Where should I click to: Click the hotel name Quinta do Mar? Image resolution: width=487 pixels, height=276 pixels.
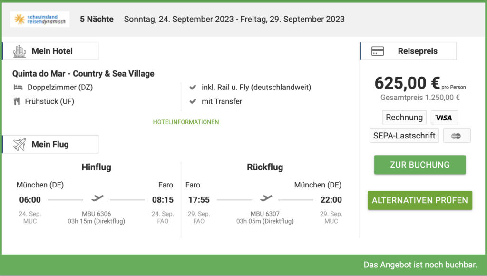[83, 74]
